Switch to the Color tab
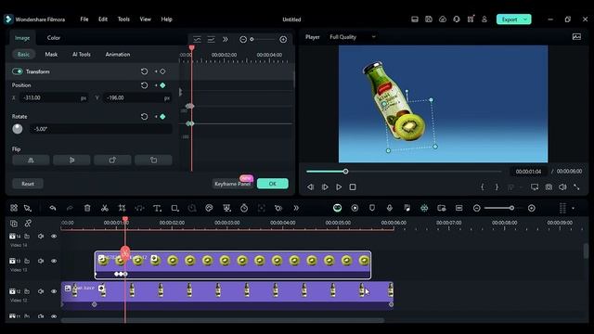 54,38
